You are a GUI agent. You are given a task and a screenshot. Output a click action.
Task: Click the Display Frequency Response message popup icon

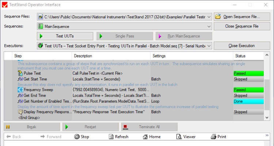(x=20, y=112)
